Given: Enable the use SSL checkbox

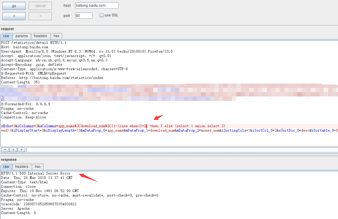Looking at the screenshot, I should 101,15.
